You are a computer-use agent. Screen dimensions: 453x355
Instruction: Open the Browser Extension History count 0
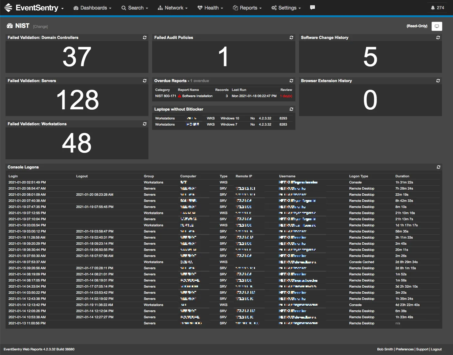(x=370, y=100)
